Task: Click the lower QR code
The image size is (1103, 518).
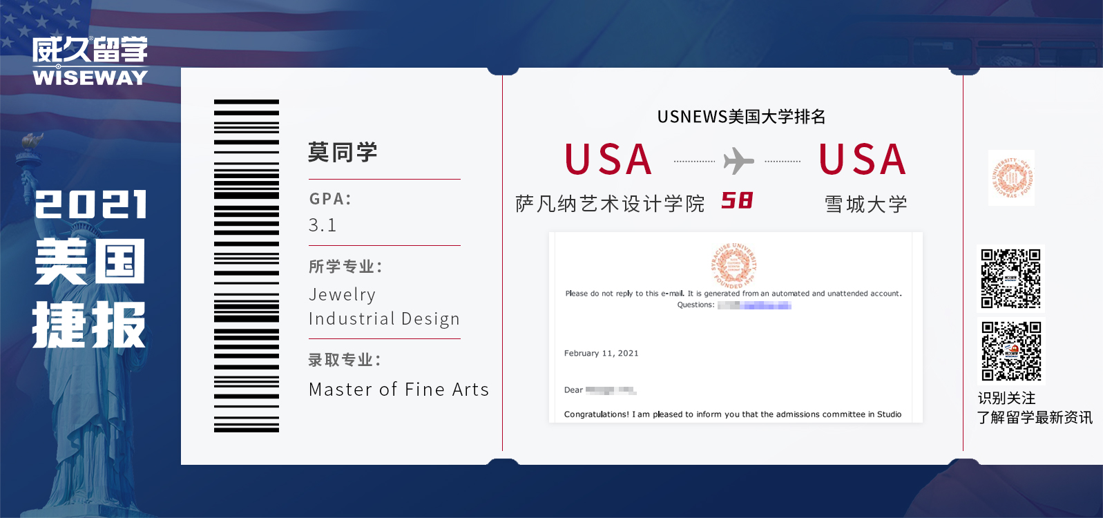Action: [x=1011, y=351]
